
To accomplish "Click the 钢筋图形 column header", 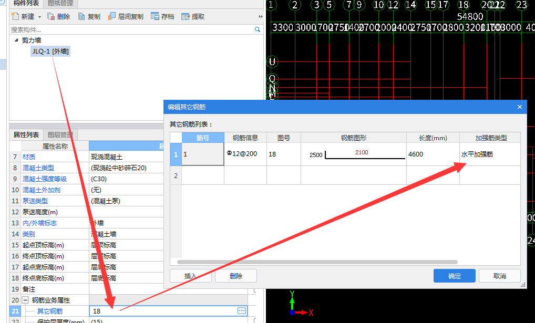I will coord(354,138).
